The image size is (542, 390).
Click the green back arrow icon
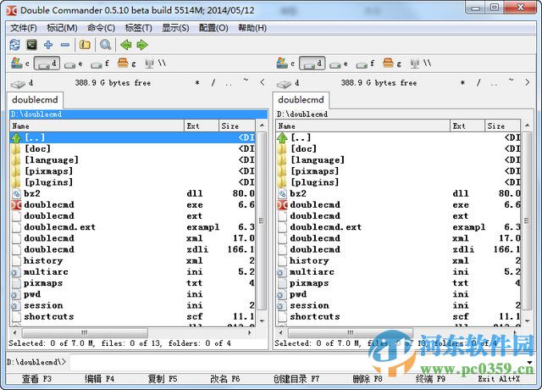126,45
